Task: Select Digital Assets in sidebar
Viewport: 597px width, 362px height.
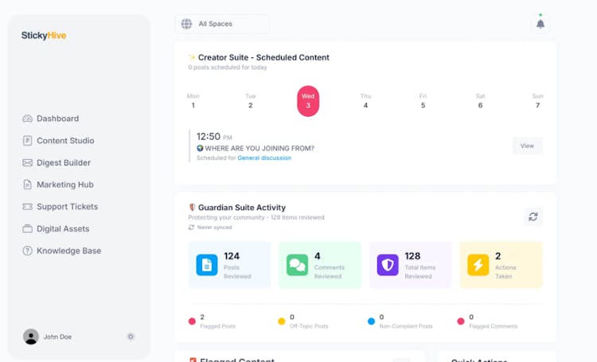Action: click(63, 229)
